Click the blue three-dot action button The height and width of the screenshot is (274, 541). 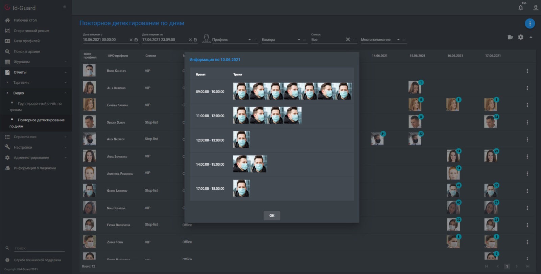[530, 23]
